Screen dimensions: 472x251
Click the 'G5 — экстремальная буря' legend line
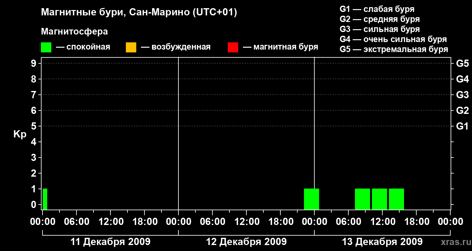394,49
